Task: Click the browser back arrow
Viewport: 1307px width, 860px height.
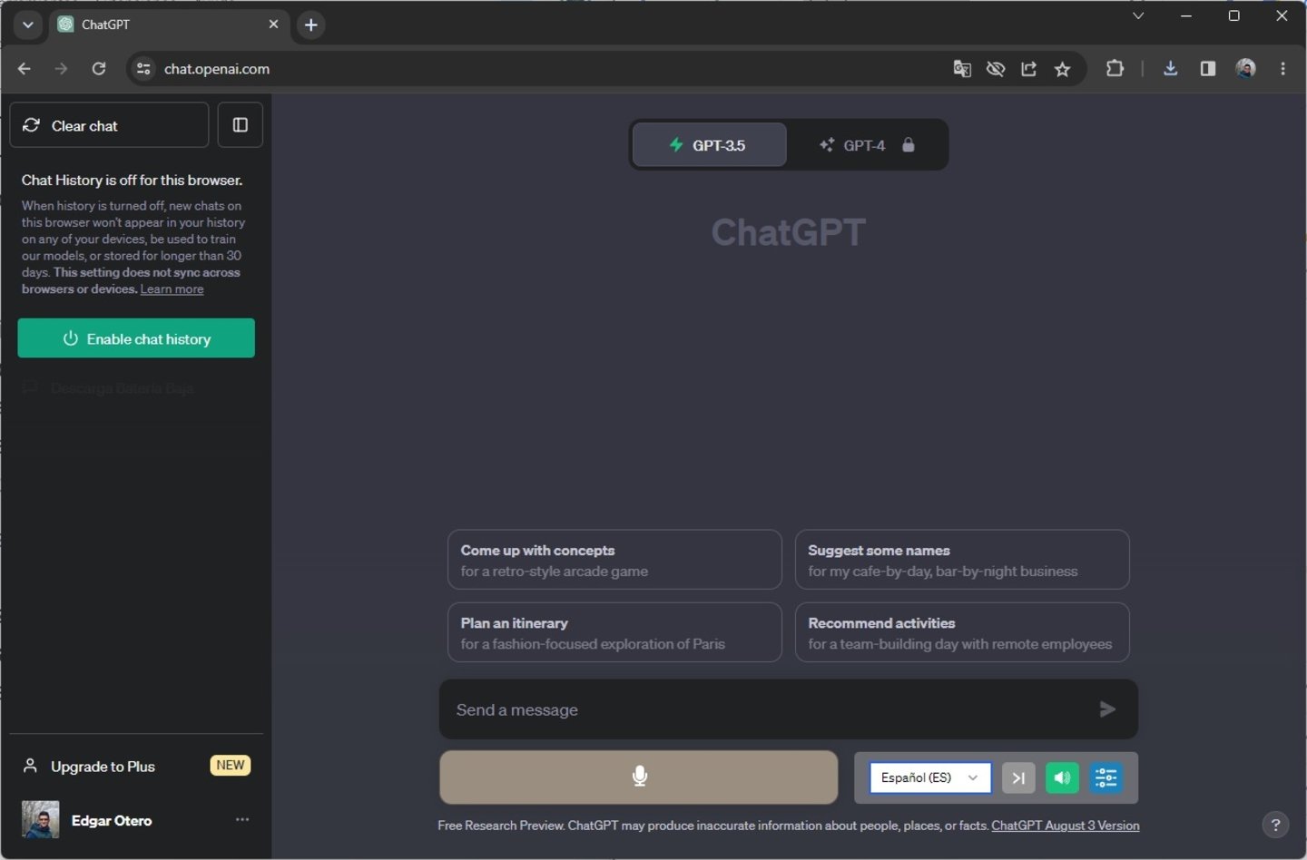Action: tap(25, 69)
